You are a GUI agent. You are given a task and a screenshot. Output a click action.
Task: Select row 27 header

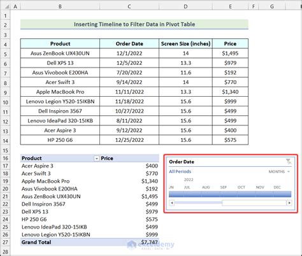coord(5,242)
